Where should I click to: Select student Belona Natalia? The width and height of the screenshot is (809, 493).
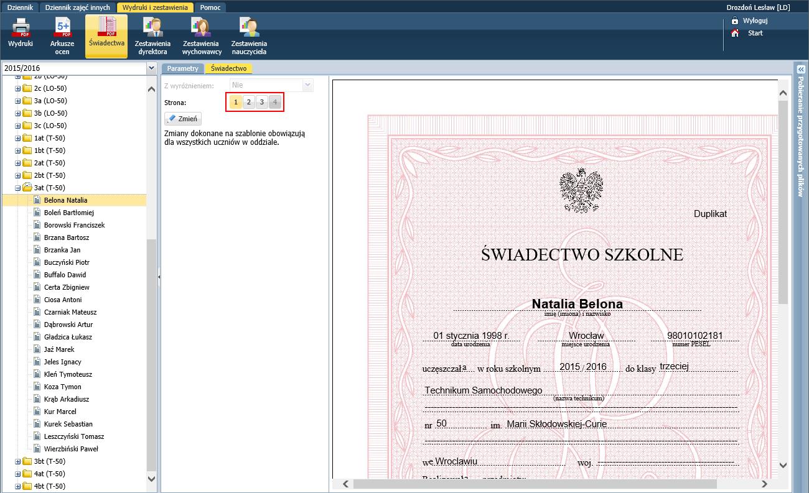coord(66,200)
